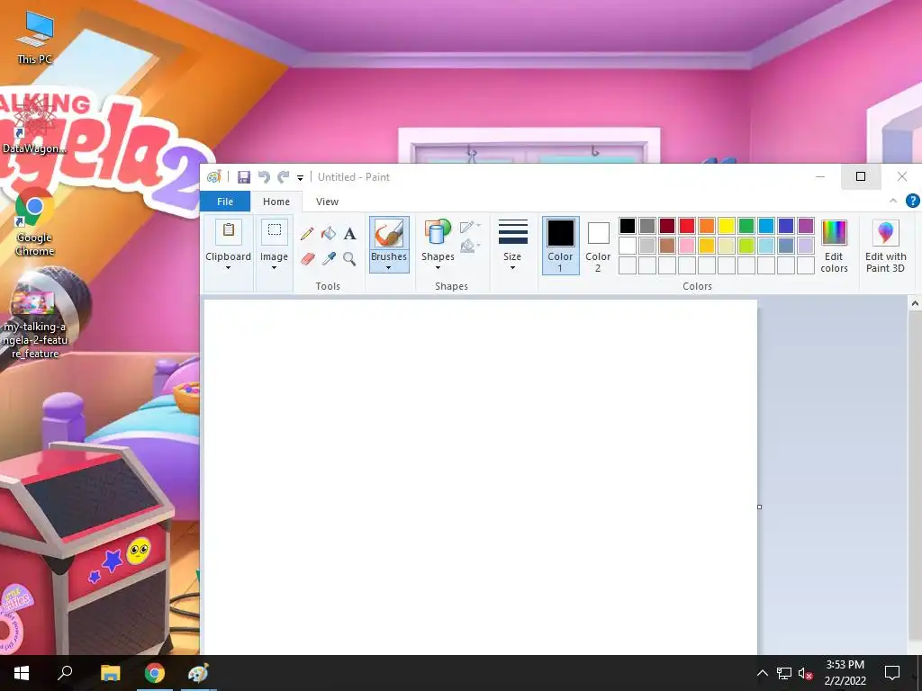The height and width of the screenshot is (691, 922).
Task: Click the Clipboard paste icon
Action: (228, 231)
